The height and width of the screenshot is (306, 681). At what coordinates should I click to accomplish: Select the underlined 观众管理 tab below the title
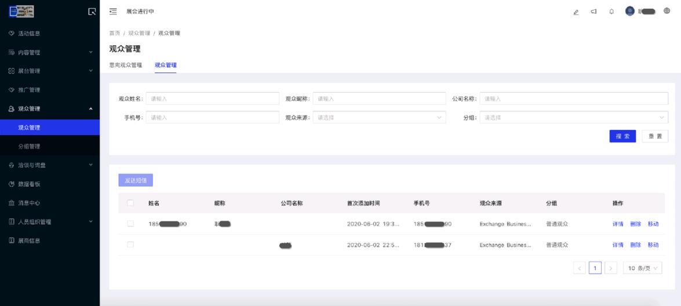point(166,65)
